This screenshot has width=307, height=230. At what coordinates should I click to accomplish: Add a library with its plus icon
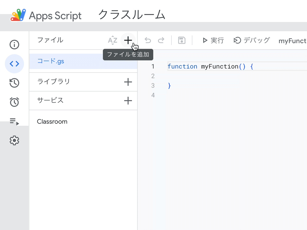[x=128, y=82]
